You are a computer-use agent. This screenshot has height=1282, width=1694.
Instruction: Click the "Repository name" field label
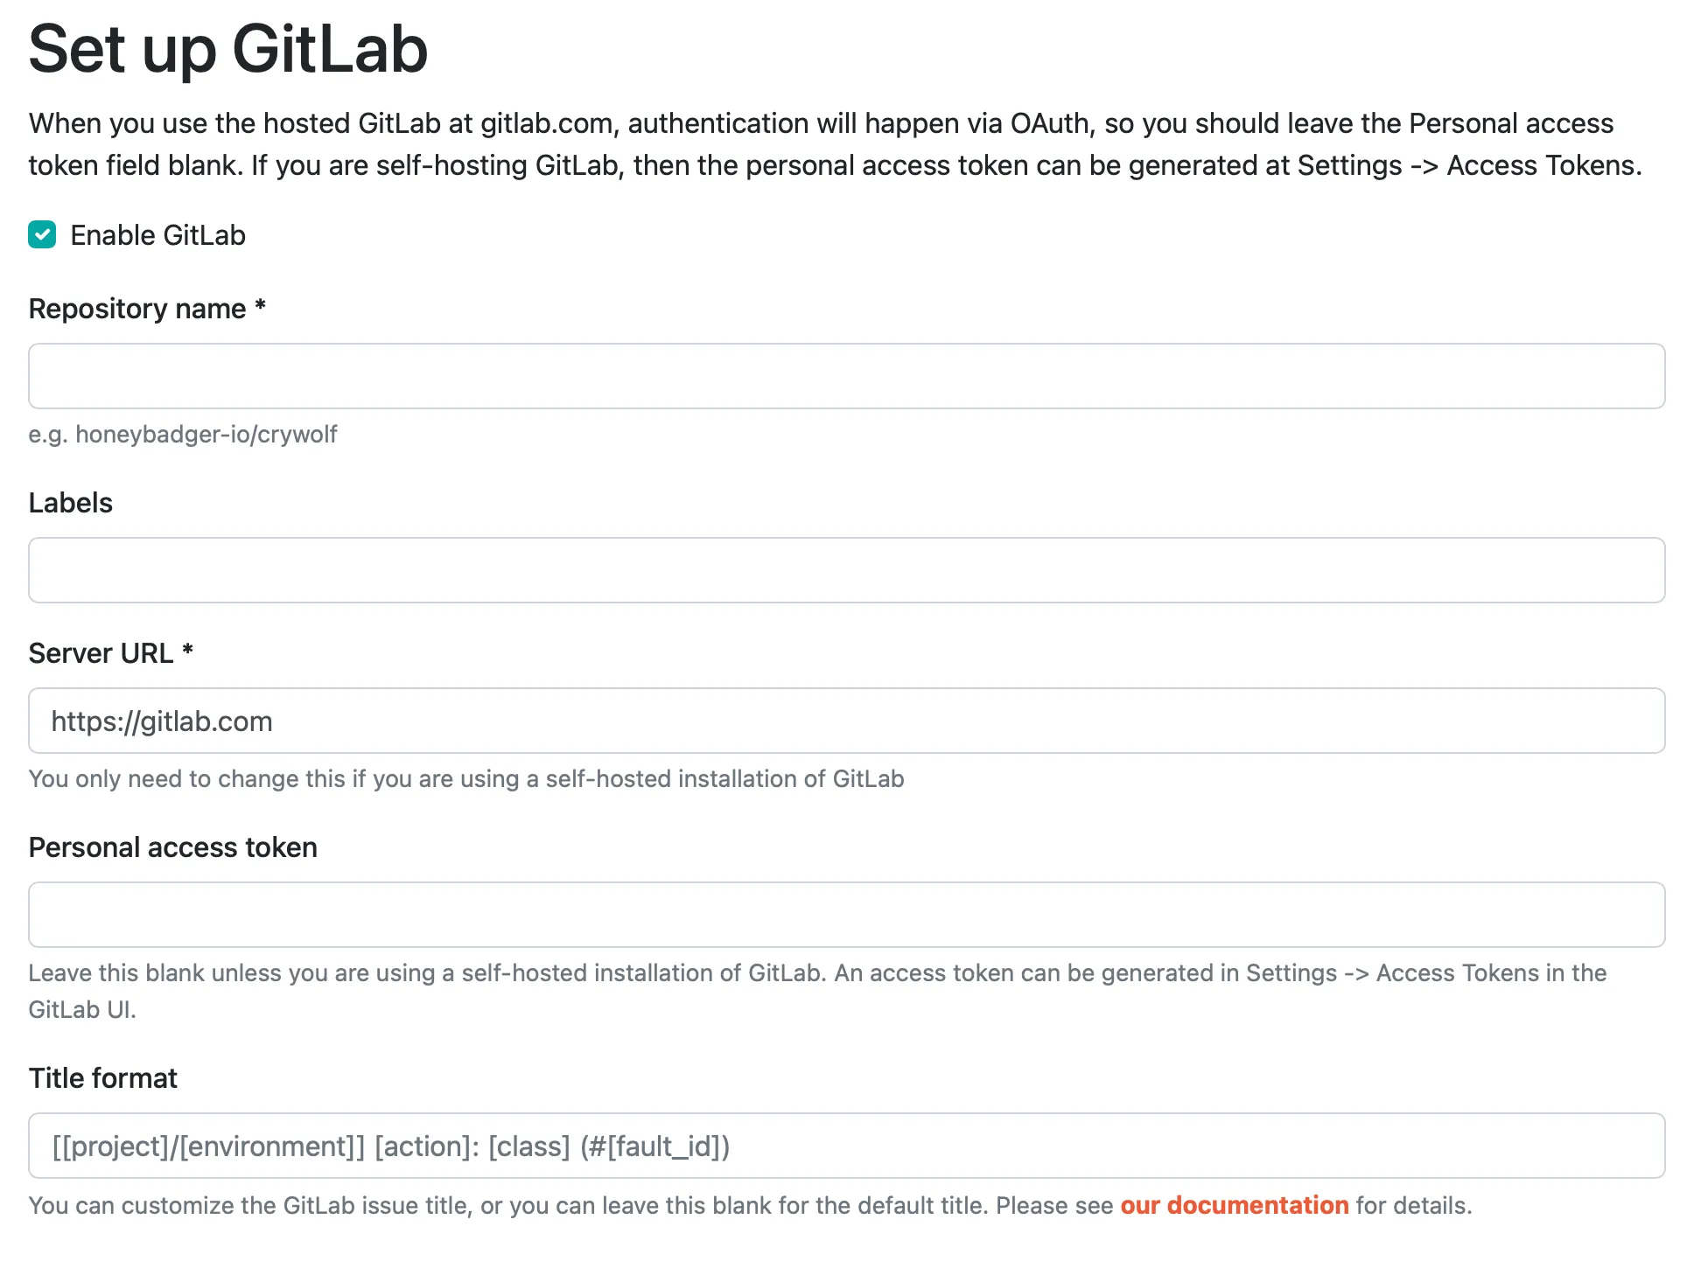coord(137,309)
